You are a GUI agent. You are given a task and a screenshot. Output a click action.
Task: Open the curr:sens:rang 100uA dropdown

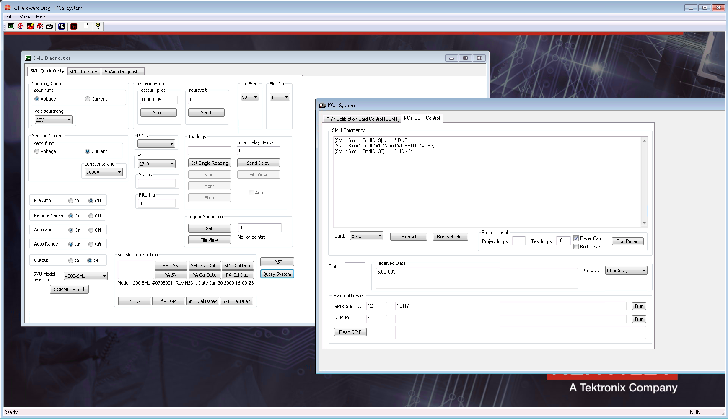point(104,172)
